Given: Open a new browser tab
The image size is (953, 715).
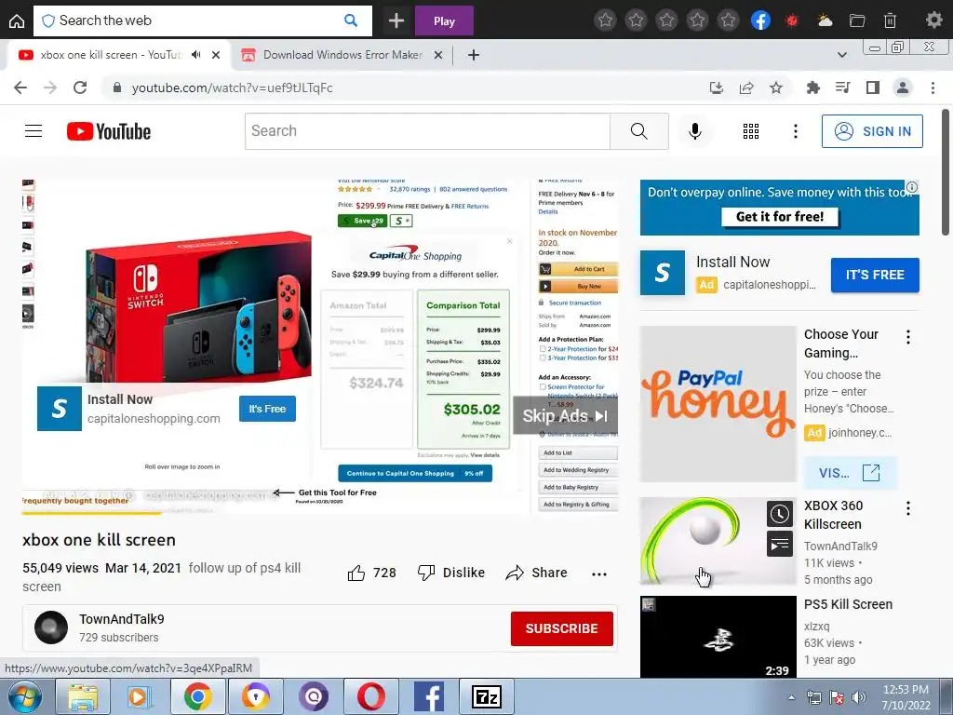Looking at the screenshot, I should click(474, 55).
